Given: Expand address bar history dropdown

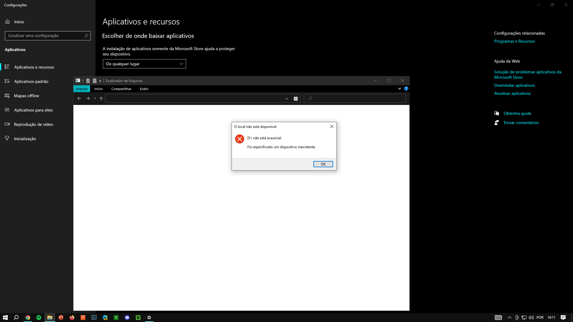Looking at the screenshot, I should (x=286, y=99).
